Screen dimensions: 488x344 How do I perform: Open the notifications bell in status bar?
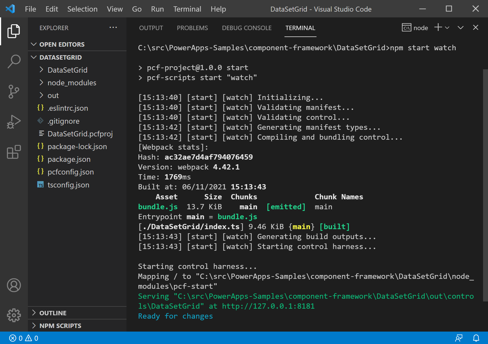coord(476,338)
